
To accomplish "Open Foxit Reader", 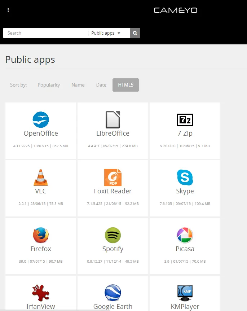I will tap(113, 178).
